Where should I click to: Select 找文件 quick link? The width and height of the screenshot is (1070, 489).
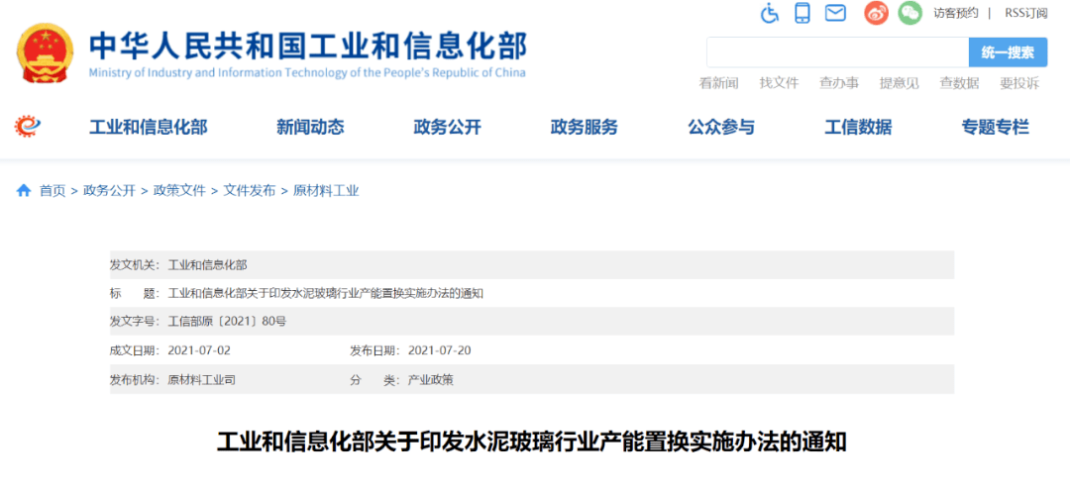pos(779,83)
